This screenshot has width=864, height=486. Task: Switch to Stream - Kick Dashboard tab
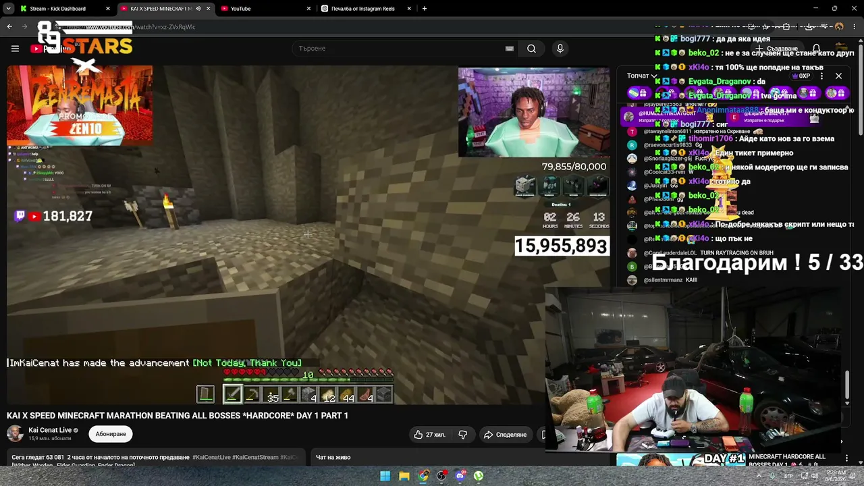(x=64, y=9)
